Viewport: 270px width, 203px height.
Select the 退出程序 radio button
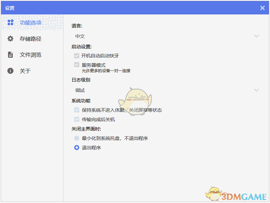(77, 147)
